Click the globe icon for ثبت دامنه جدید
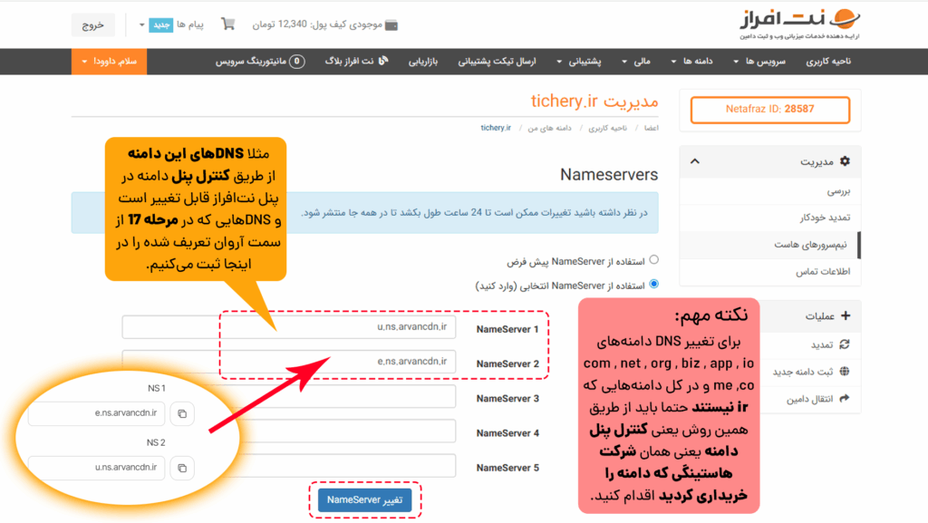Viewport: 928px width, 523px height. 845,372
